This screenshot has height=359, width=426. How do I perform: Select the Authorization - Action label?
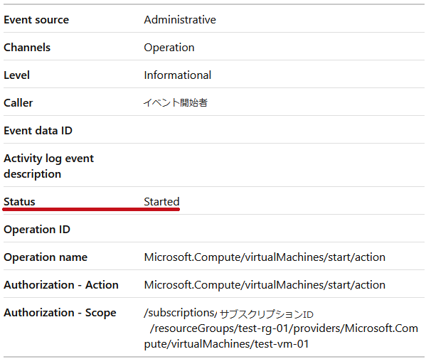tap(61, 285)
